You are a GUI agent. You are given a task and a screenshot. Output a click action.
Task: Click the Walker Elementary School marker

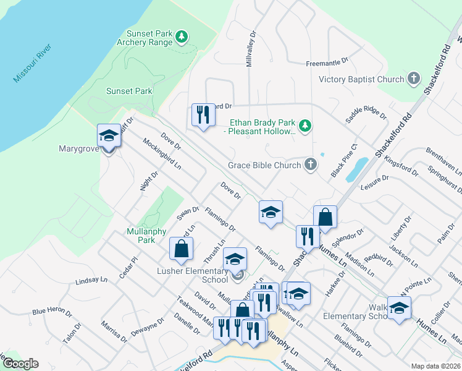point(399,309)
